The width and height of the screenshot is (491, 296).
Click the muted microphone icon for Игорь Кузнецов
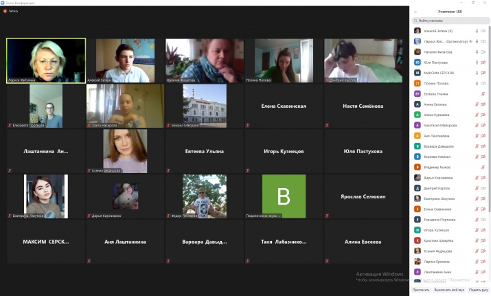[x=477, y=230]
